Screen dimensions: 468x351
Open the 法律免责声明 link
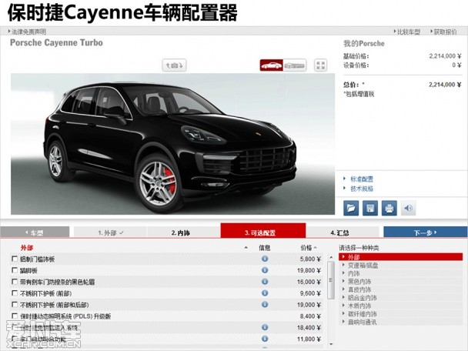click(27, 32)
